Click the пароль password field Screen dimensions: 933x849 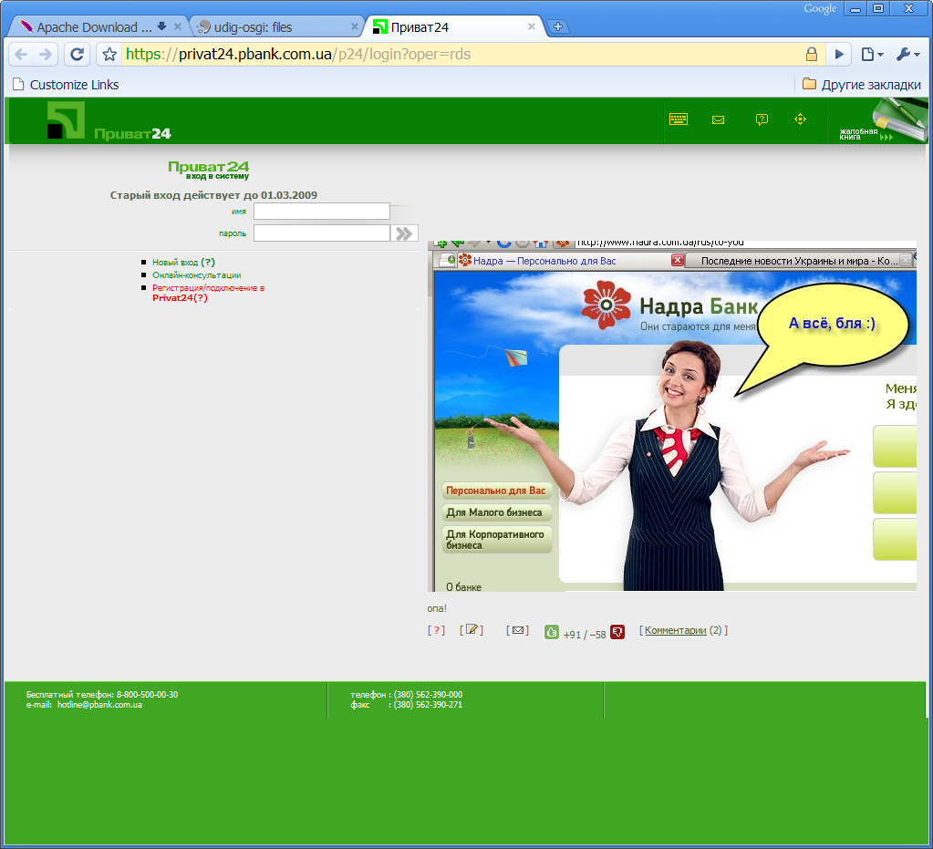(x=321, y=233)
